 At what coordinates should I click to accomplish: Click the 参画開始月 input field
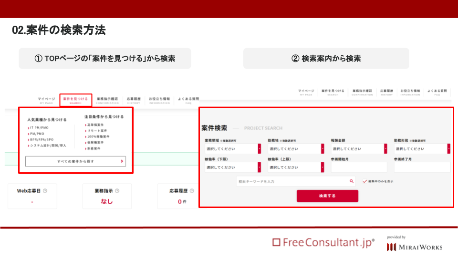coord(359,167)
